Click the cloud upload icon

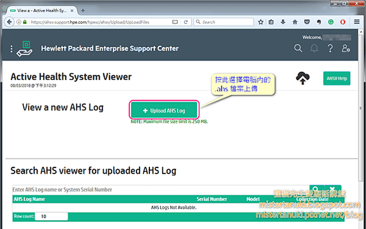(x=303, y=78)
